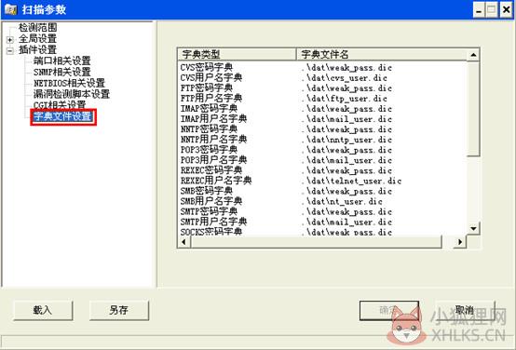Click the horizontal scroll left arrow

pos(184,242)
